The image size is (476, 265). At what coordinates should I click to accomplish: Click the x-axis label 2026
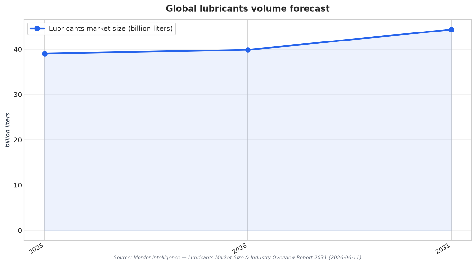(239, 249)
